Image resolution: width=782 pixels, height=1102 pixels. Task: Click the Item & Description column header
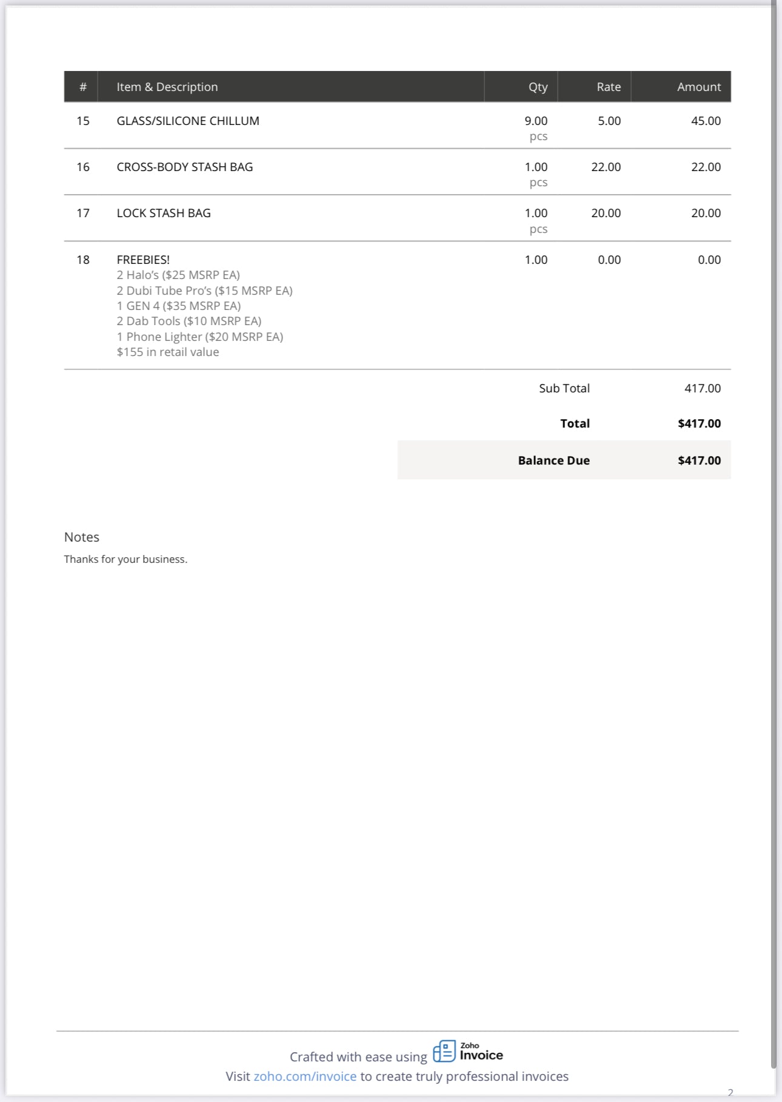click(167, 87)
